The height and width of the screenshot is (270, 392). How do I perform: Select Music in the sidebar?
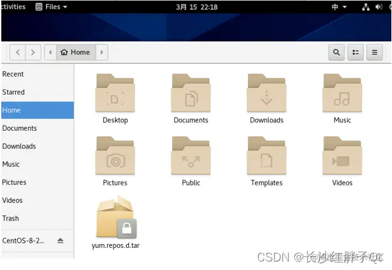37,164
